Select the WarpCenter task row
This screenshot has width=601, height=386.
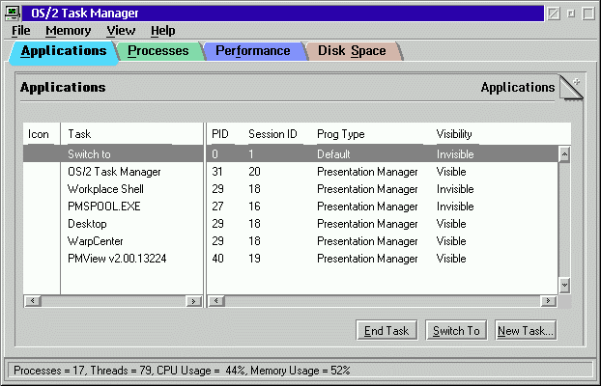click(96, 241)
